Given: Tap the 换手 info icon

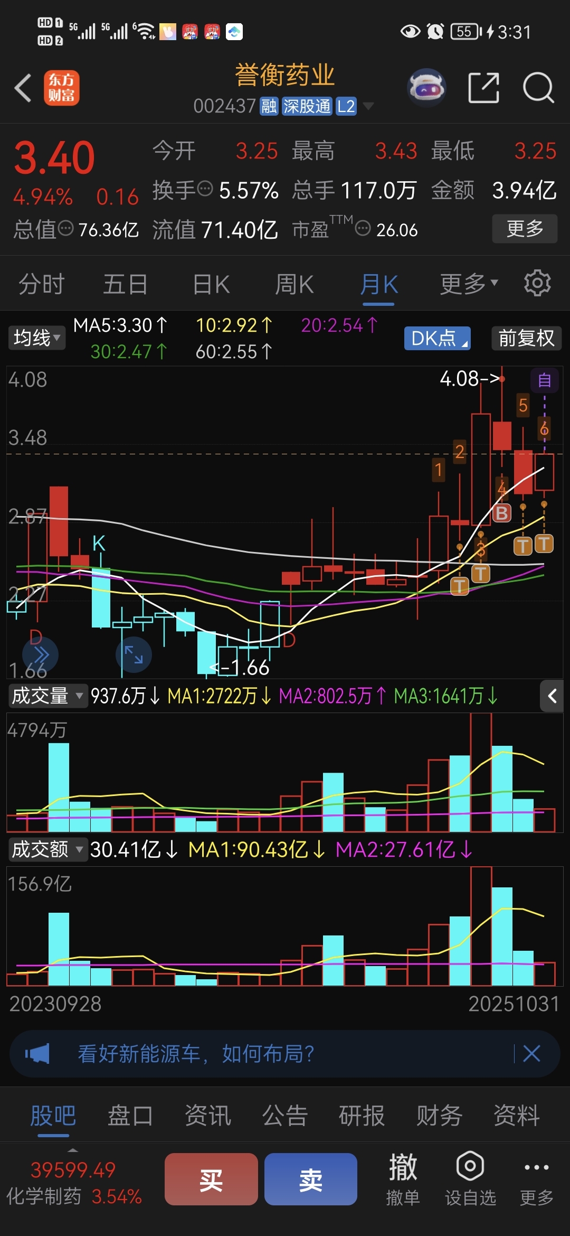Looking at the screenshot, I should tap(205, 188).
